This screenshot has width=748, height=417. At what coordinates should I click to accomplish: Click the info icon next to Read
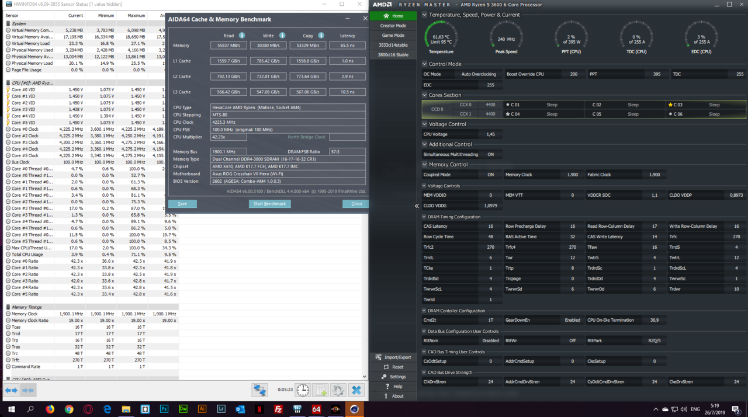coord(242,36)
